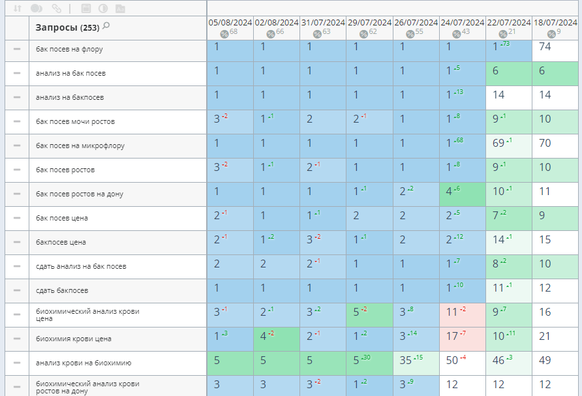Toggle the double-circle switch icon in toolbar
Image resolution: width=582 pixels, height=396 pixels.
(x=37, y=8)
